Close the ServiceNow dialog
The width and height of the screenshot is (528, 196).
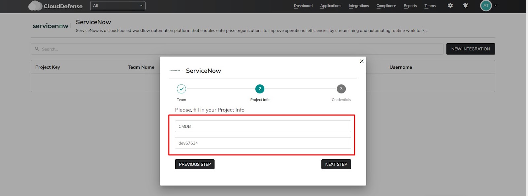point(362,61)
